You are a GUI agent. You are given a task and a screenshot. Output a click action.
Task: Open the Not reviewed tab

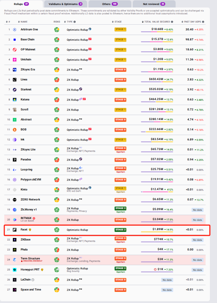[154, 4]
